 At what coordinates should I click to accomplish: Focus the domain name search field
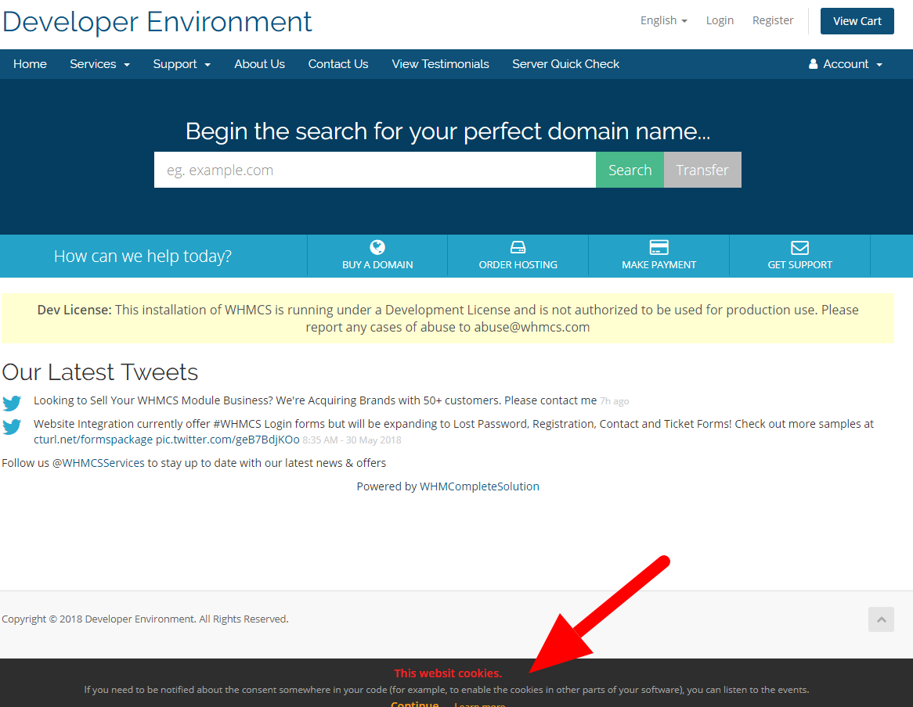point(374,170)
